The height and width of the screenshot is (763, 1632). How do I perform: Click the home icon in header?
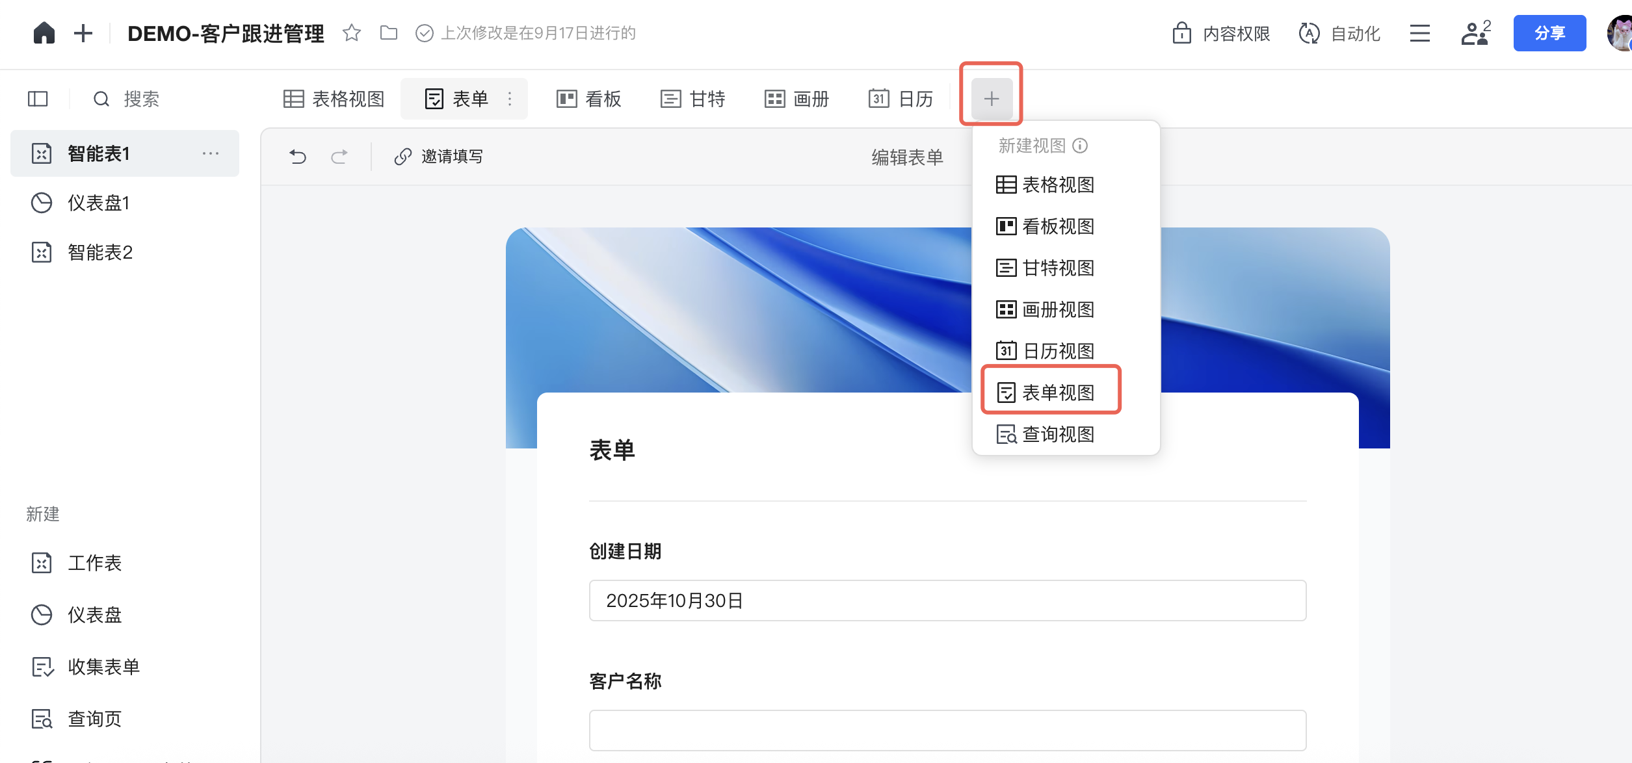tap(44, 33)
